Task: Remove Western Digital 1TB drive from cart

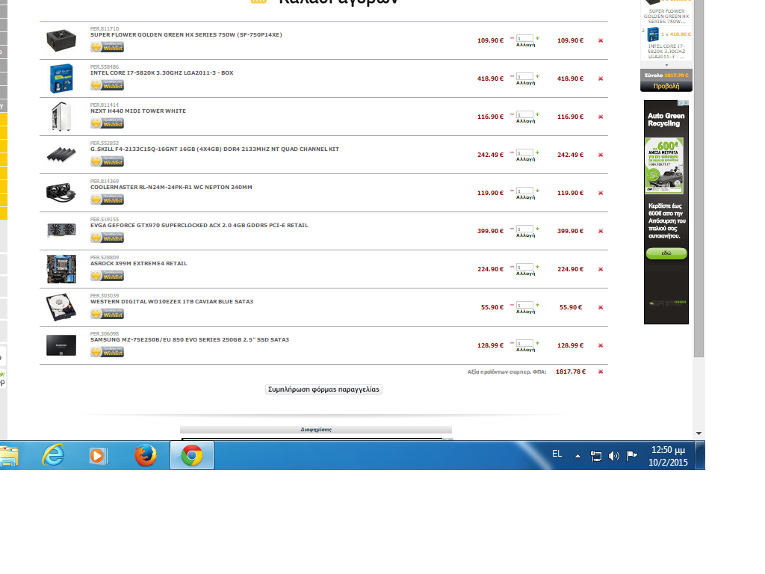Action: click(601, 307)
